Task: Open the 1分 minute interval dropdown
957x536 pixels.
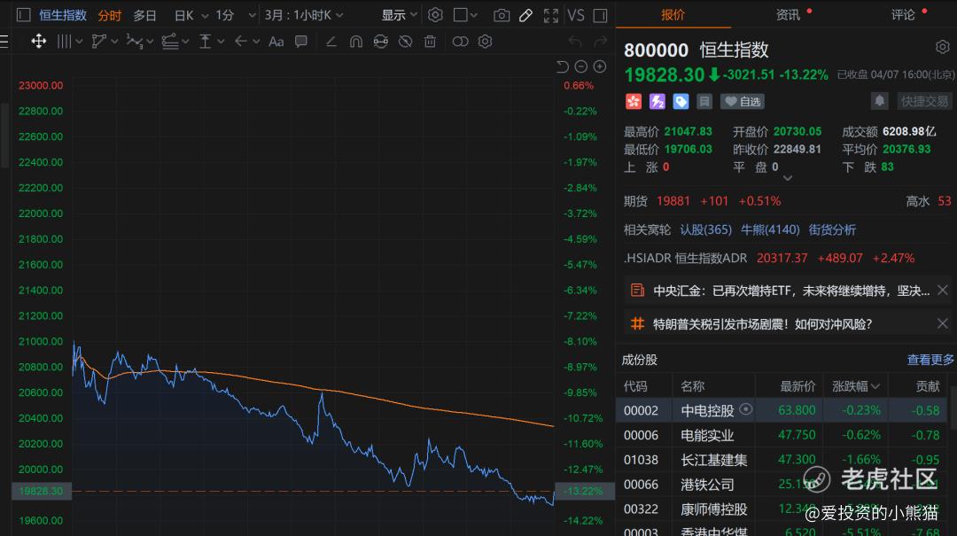Action: point(236,15)
